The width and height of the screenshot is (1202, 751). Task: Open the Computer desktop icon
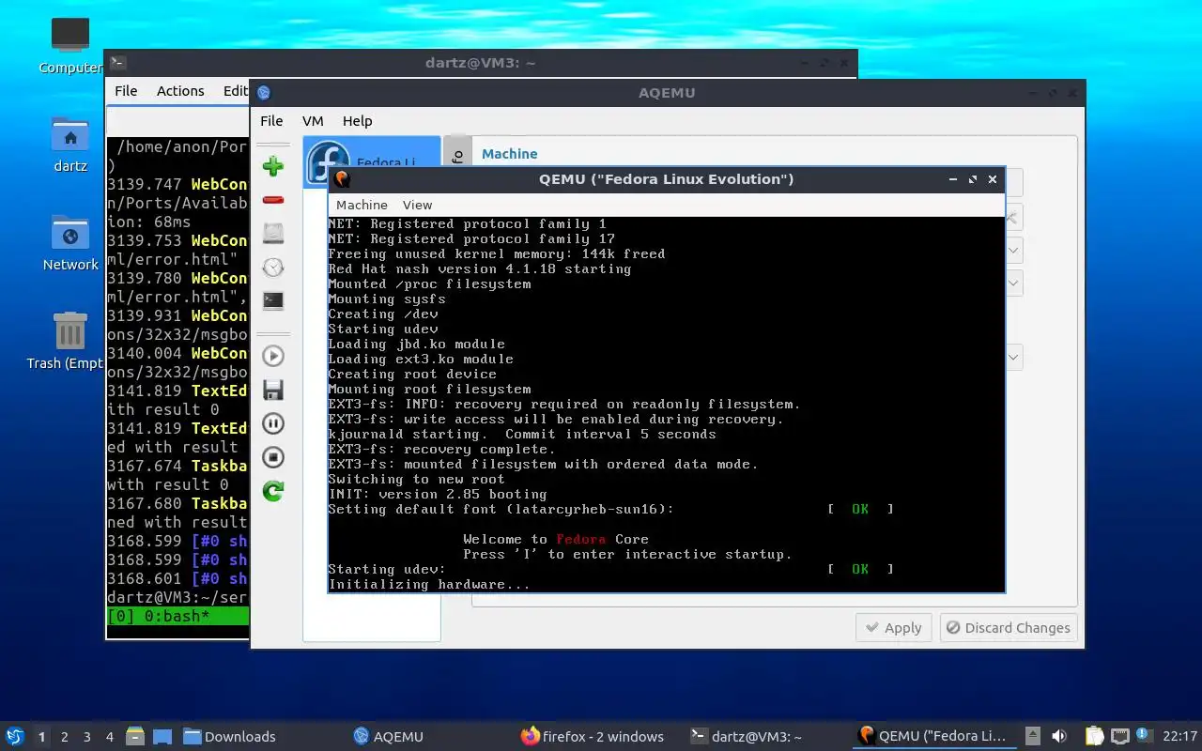[x=70, y=45]
